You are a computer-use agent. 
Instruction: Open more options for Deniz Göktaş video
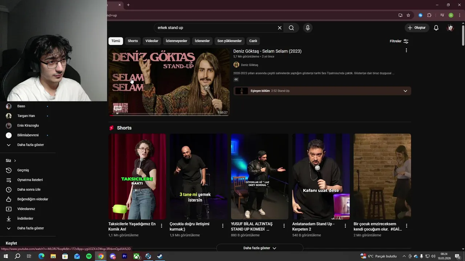[406, 50]
